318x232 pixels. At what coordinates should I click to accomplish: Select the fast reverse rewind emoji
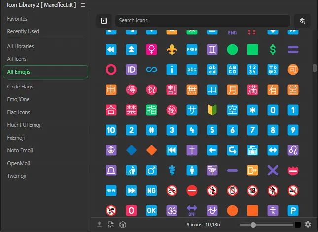pos(111,49)
